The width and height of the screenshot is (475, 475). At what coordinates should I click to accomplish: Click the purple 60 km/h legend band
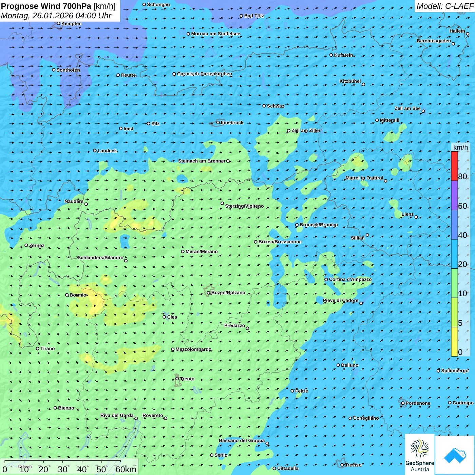[454, 195]
